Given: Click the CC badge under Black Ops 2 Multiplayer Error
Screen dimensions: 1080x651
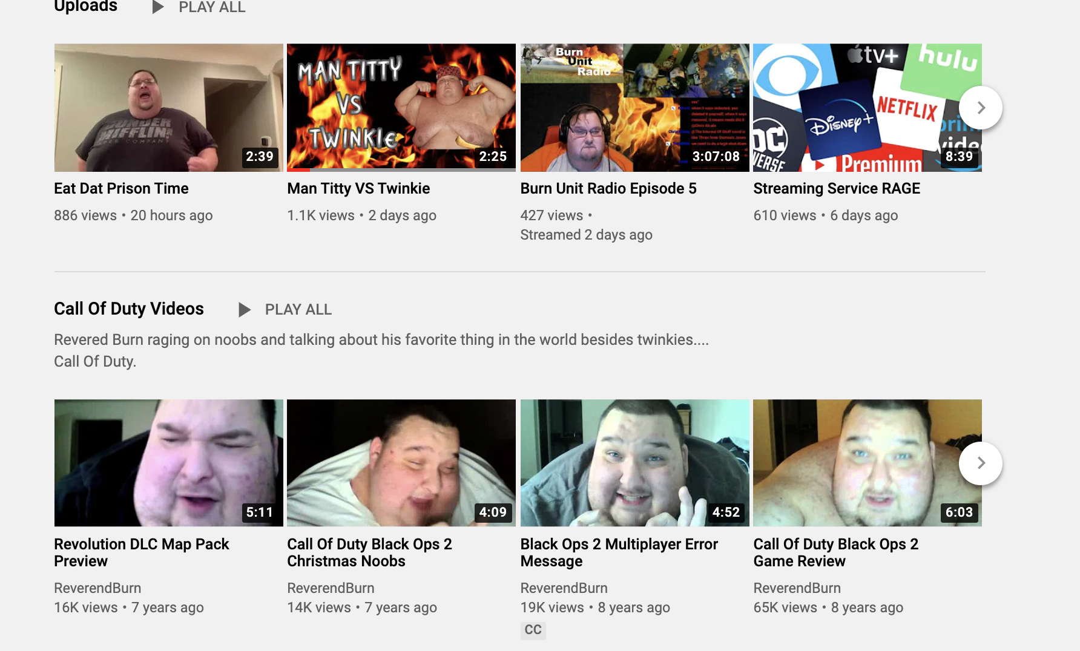Looking at the screenshot, I should coord(533,630).
